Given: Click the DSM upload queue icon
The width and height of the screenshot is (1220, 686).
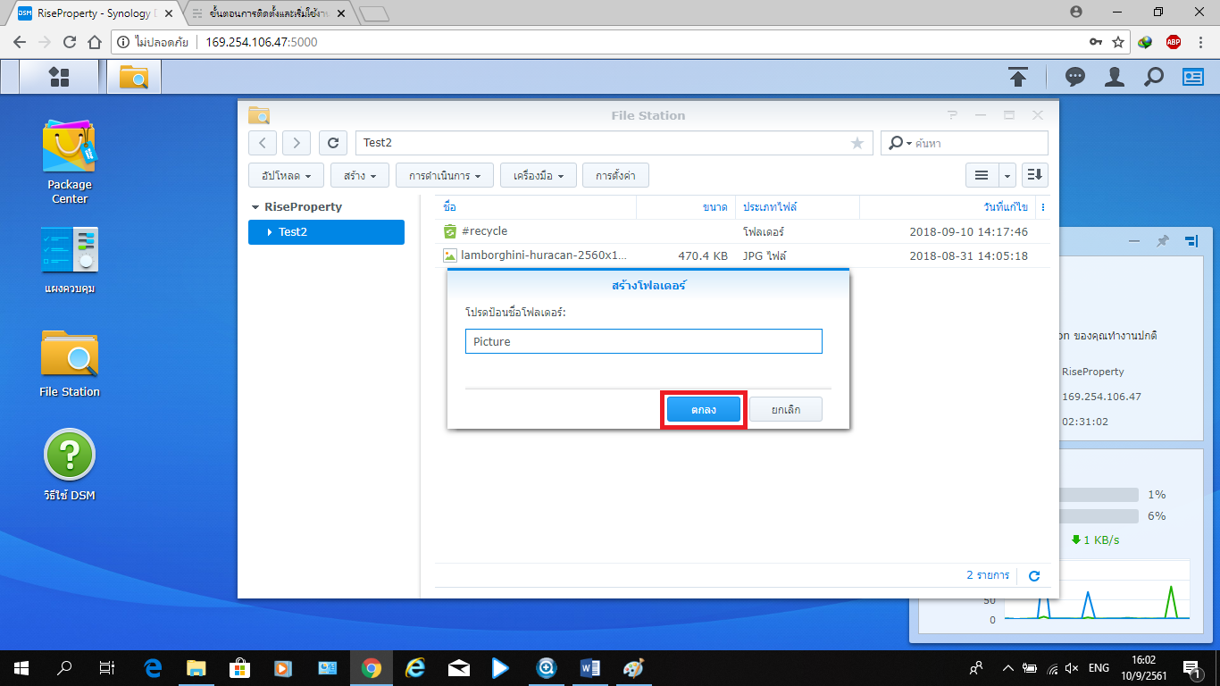Looking at the screenshot, I should click(1018, 77).
